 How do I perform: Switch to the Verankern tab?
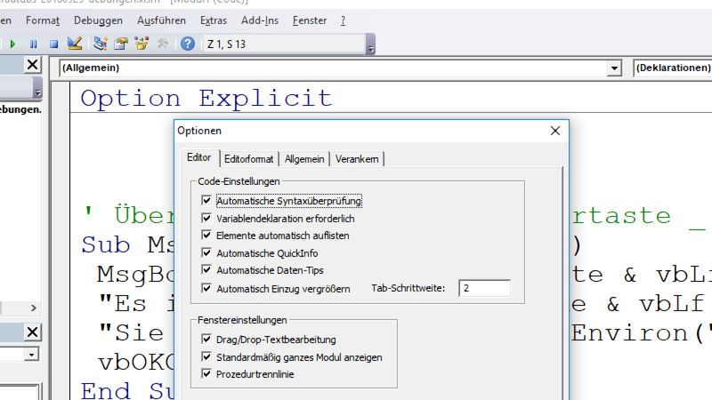[357, 159]
